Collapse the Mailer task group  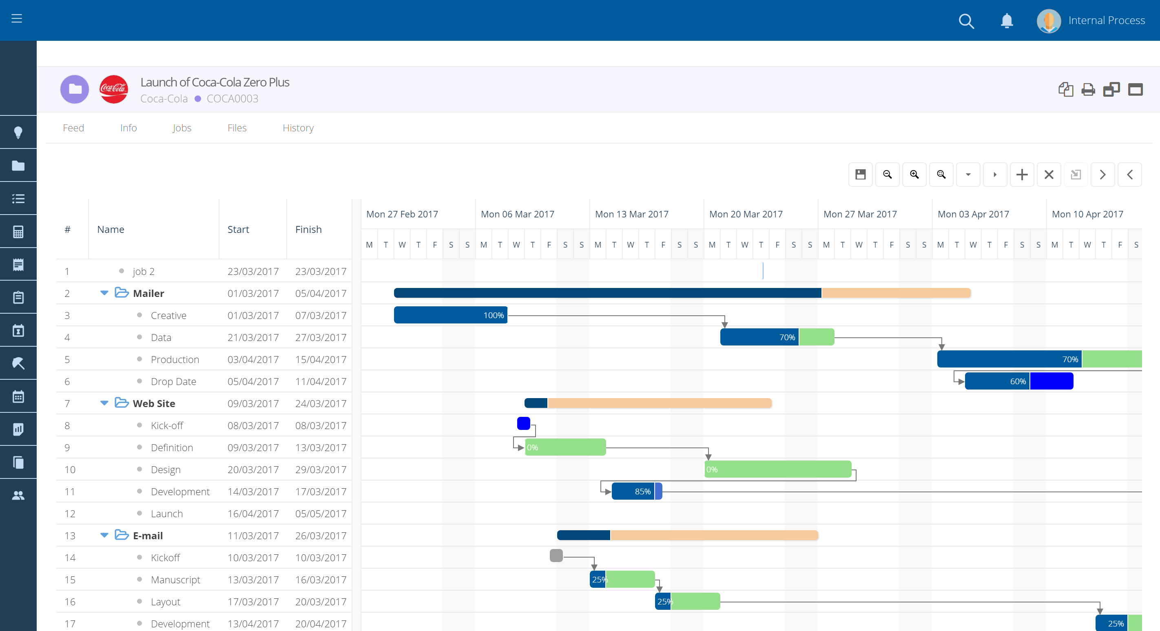pos(104,293)
